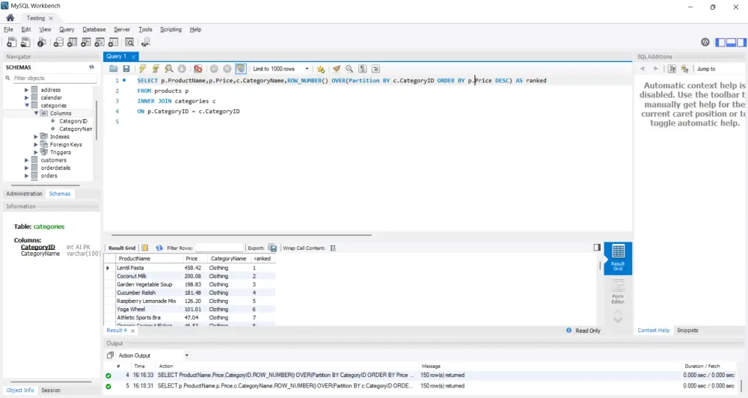Viewport: 748px width, 398px height.
Task: Open script file in this editor
Action: coord(113,69)
